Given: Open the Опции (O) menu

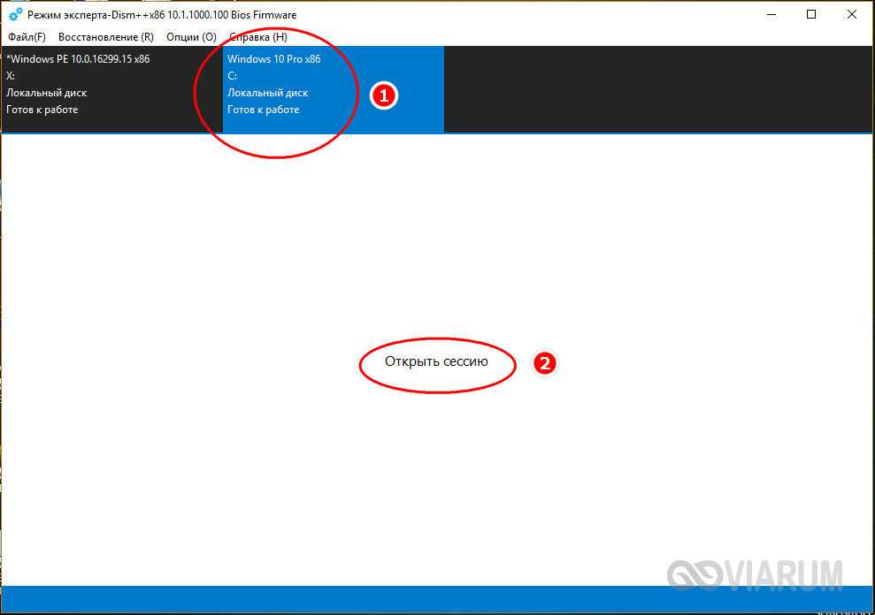Looking at the screenshot, I should click(191, 37).
